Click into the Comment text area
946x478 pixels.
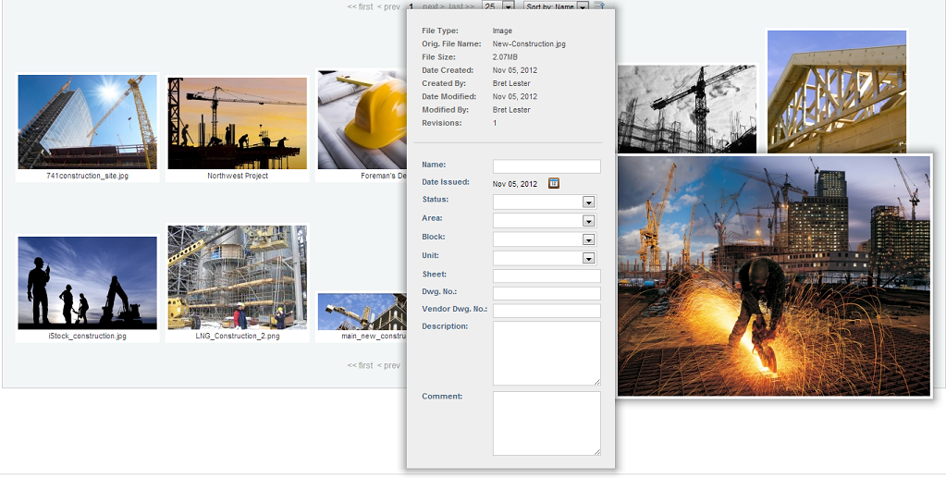pos(547,423)
